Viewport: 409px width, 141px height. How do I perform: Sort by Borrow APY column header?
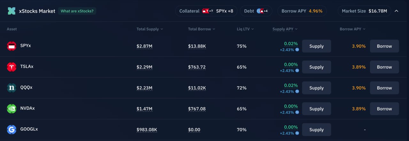[x=352, y=29]
